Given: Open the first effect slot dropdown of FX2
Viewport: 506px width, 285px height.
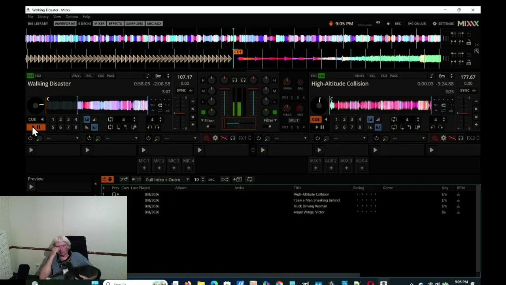Looking at the screenshot, I should click(291, 138).
